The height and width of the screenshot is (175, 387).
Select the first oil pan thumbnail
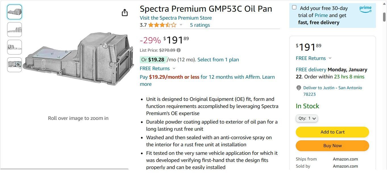pos(14,12)
